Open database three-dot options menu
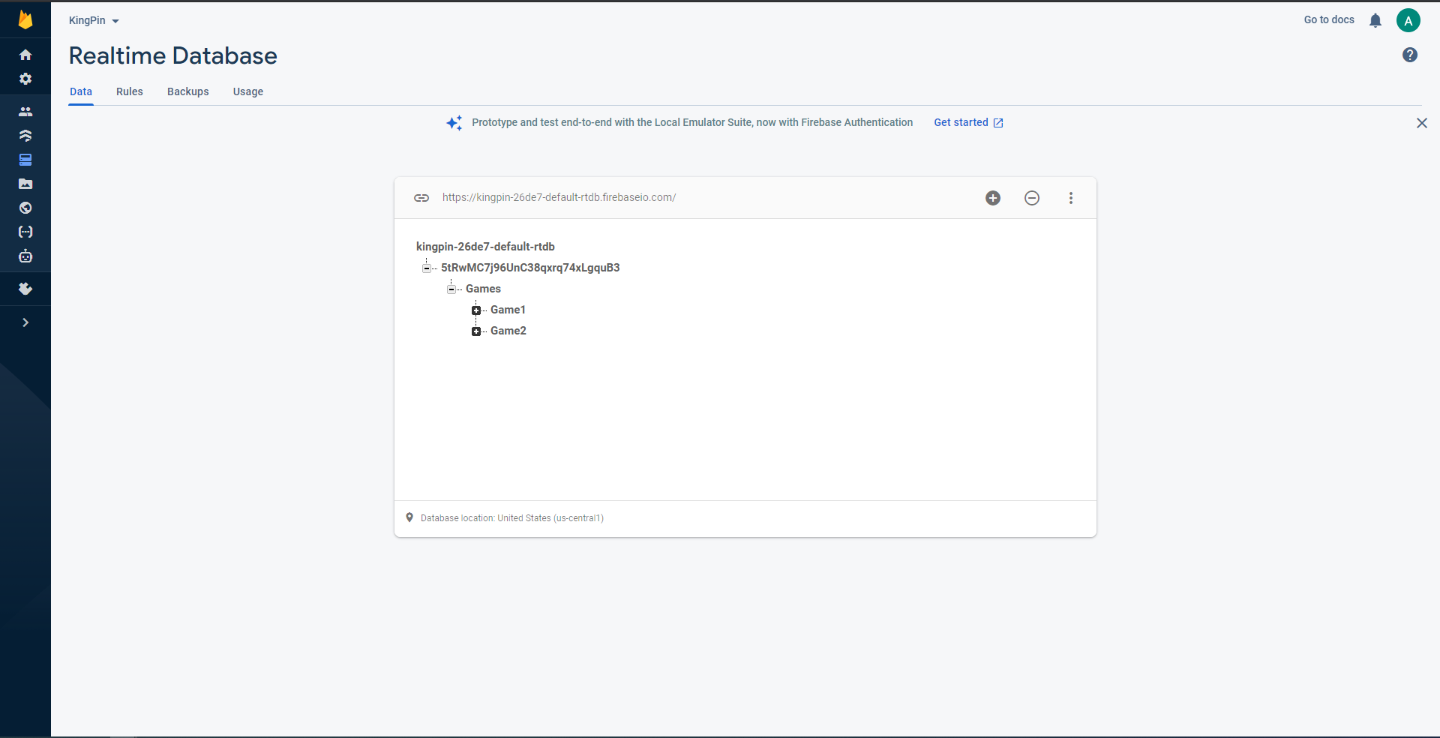The width and height of the screenshot is (1440, 738). coord(1071,198)
